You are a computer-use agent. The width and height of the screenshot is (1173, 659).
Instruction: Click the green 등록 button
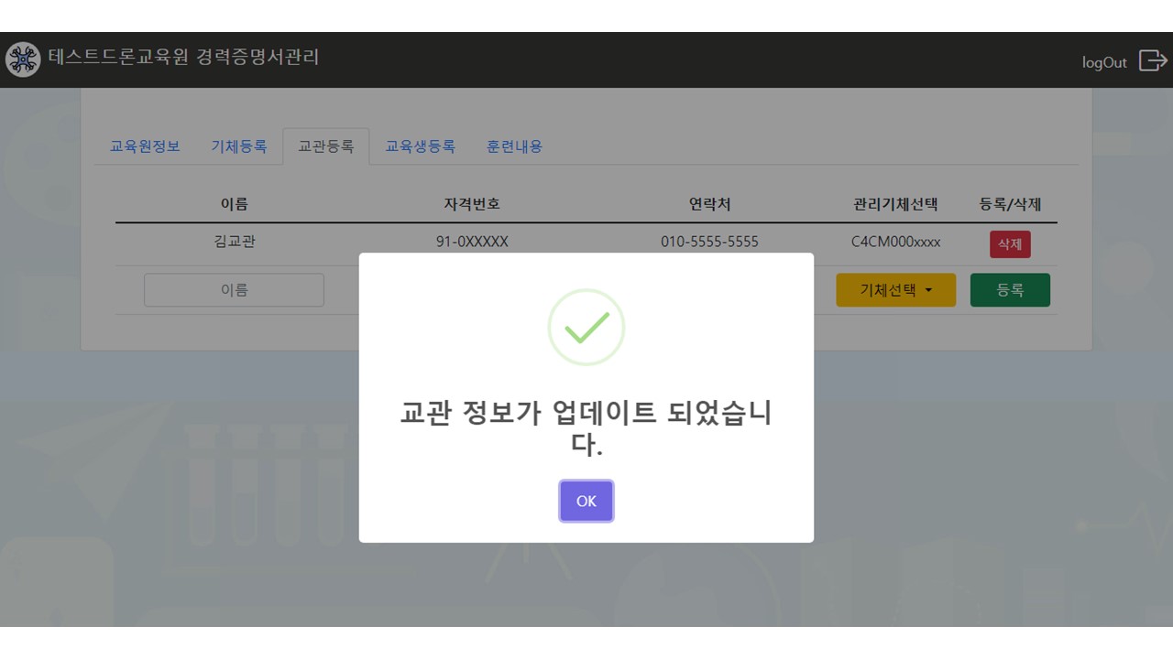coord(1010,290)
